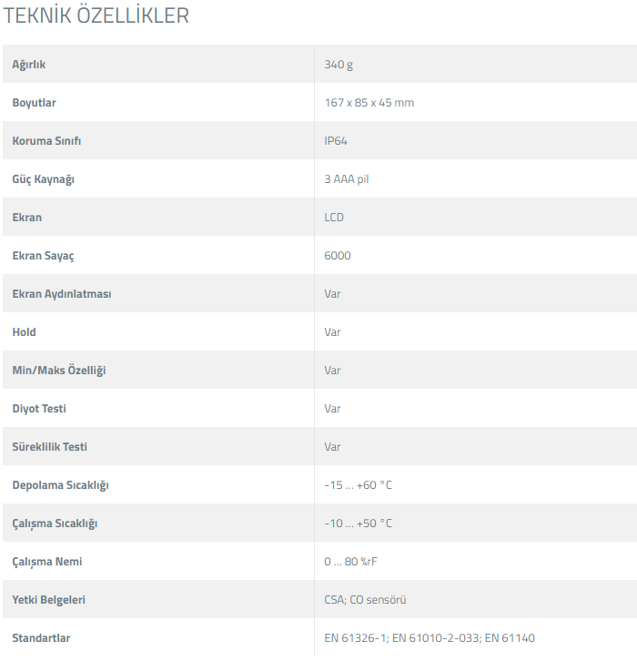Screen dimensions: 637x661
Task: Click the IP64 protection value
Action: click(336, 141)
